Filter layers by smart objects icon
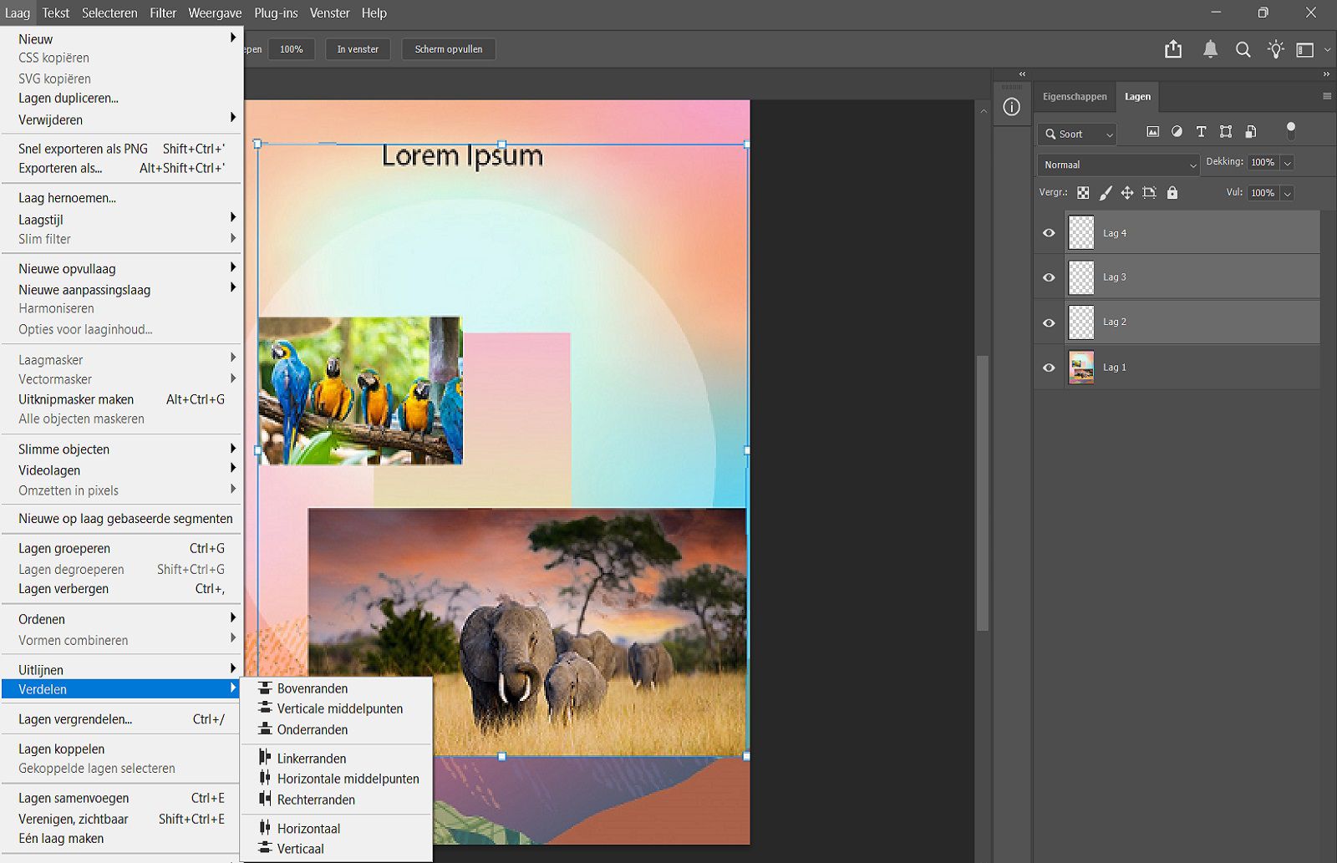Image resolution: width=1337 pixels, height=863 pixels. [x=1250, y=131]
